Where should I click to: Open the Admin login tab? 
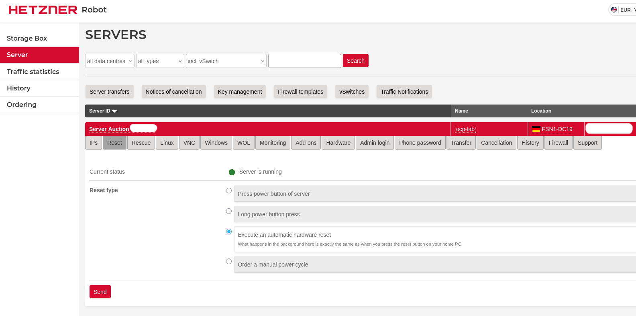375,143
